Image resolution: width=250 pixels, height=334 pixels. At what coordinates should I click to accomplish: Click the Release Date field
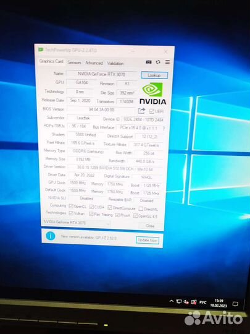click(x=80, y=100)
